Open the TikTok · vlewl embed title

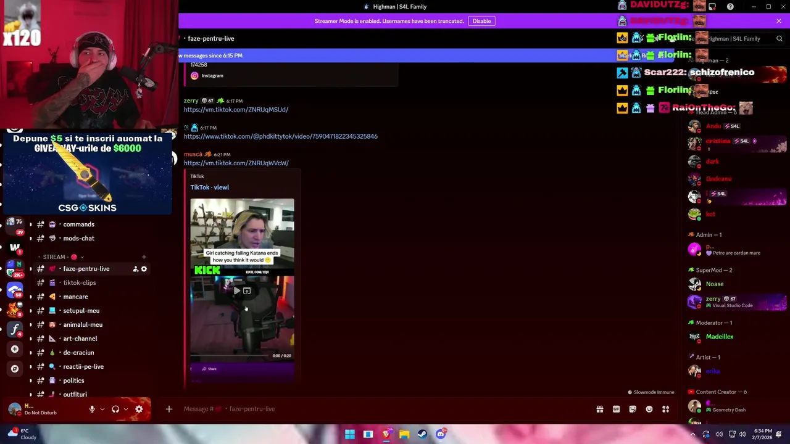[x=209, y=187]
